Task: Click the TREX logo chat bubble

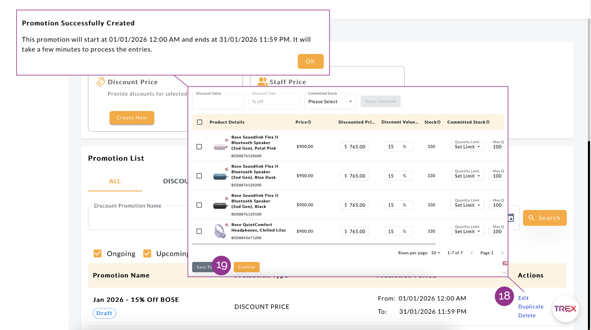Action: (x=565, y=309)
